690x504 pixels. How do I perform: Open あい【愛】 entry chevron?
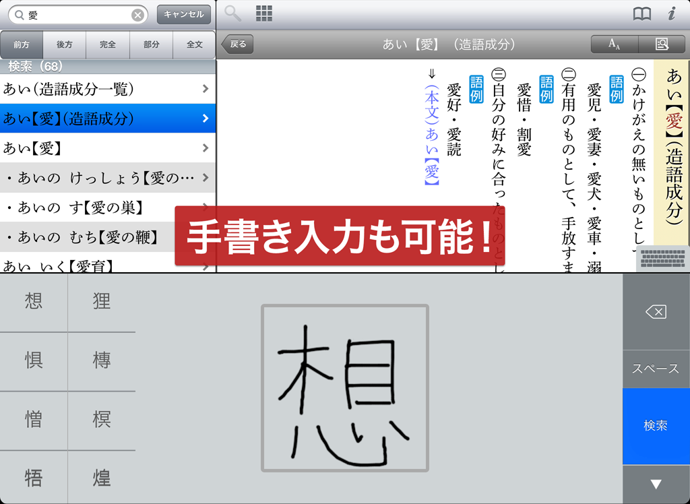(205, 148)
